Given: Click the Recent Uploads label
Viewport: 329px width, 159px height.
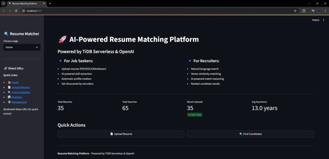Looking at the screenshot, I should 195,102.
